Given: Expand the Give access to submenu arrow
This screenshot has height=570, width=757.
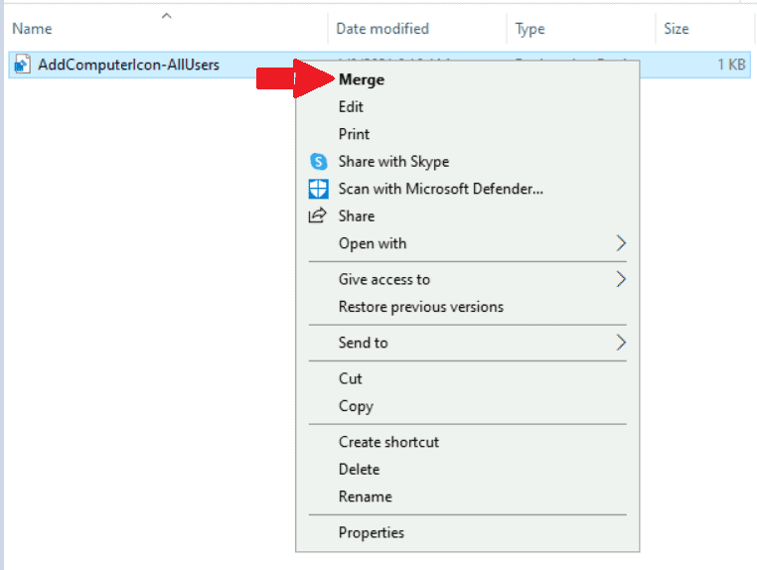Looking at the screenshot, I should 621,279.
